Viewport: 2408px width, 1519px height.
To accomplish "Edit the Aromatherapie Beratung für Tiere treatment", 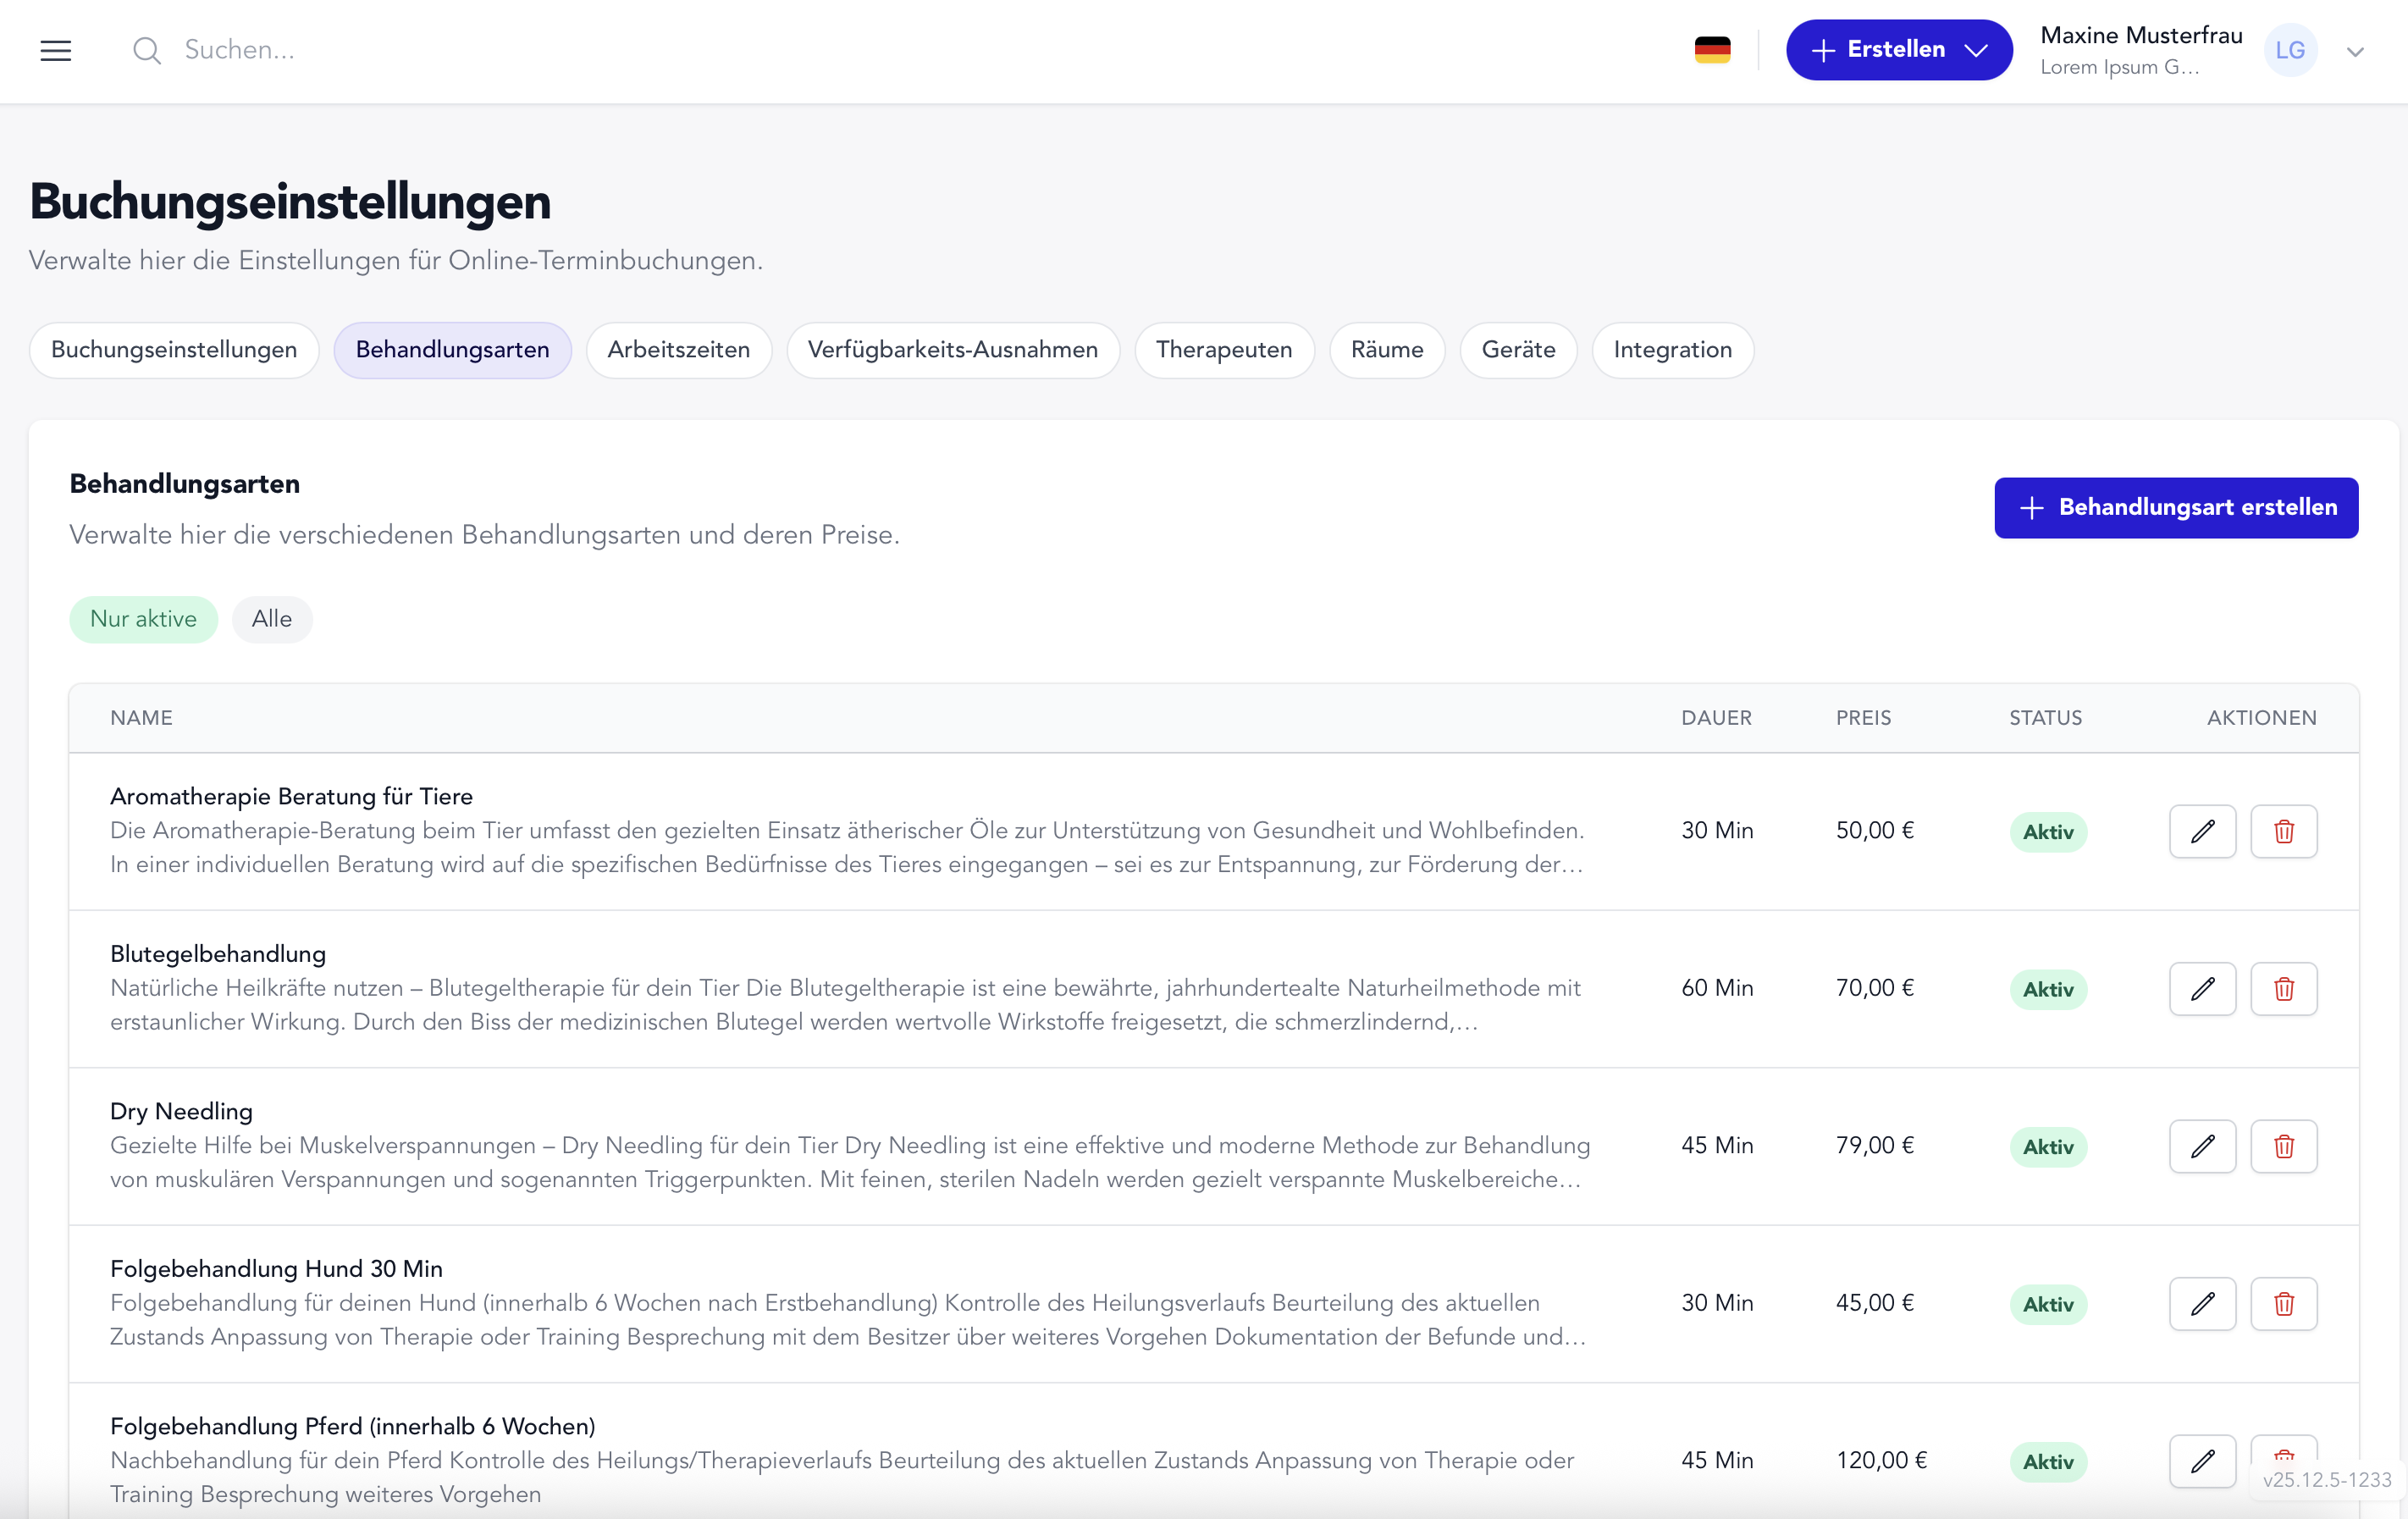I will [x=2202, y=831].
